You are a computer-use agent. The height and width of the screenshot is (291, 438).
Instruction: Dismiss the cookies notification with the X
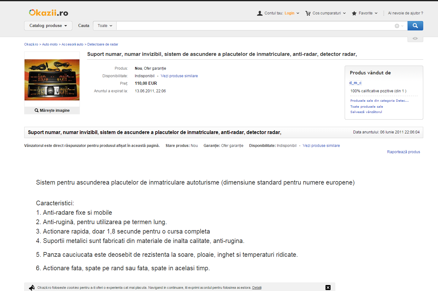pos(328,287)
